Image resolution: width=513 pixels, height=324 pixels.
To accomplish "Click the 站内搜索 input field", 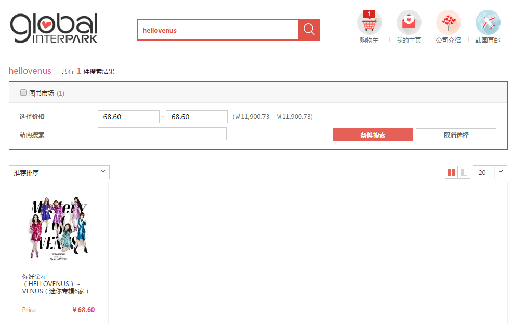I will pyautogui.click(x=162, y=134).
